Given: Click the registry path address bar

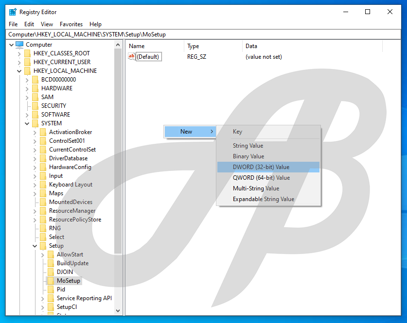Looking at the screenshot, I should (203, 34).
